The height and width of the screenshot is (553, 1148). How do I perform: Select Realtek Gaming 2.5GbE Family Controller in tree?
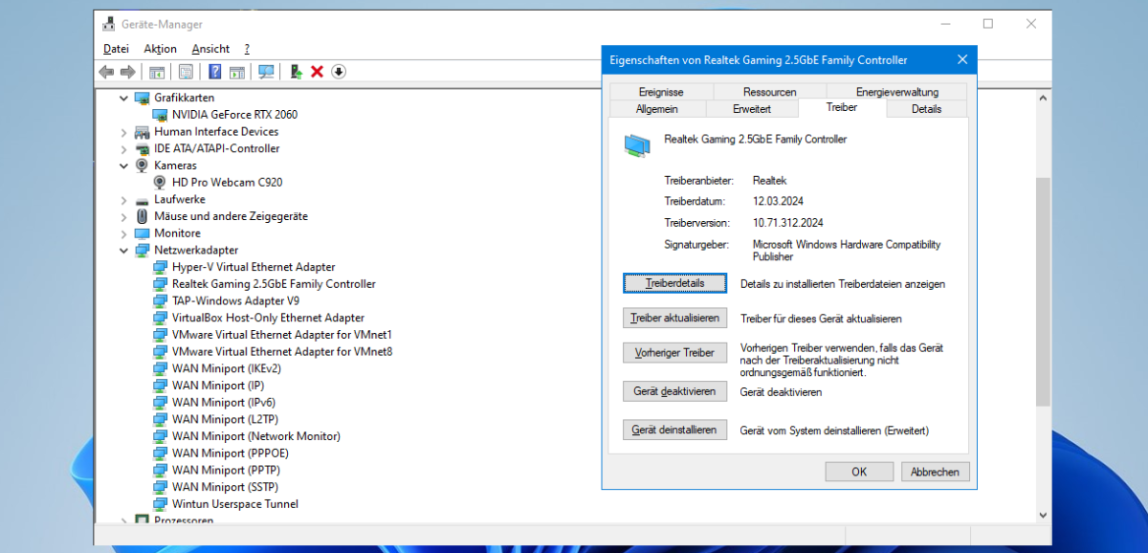pos(274,284)
